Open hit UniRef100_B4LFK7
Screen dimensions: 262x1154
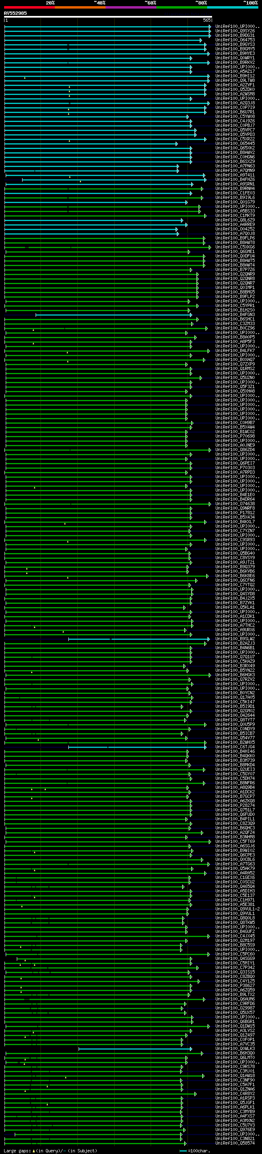click(x=235, y=350)
